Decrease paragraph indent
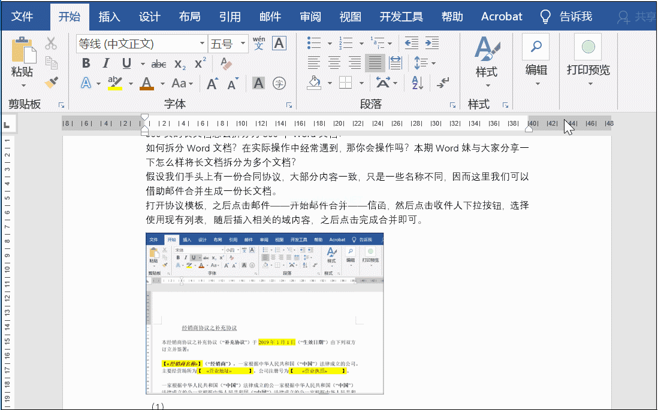 click(x=412, y=42)
